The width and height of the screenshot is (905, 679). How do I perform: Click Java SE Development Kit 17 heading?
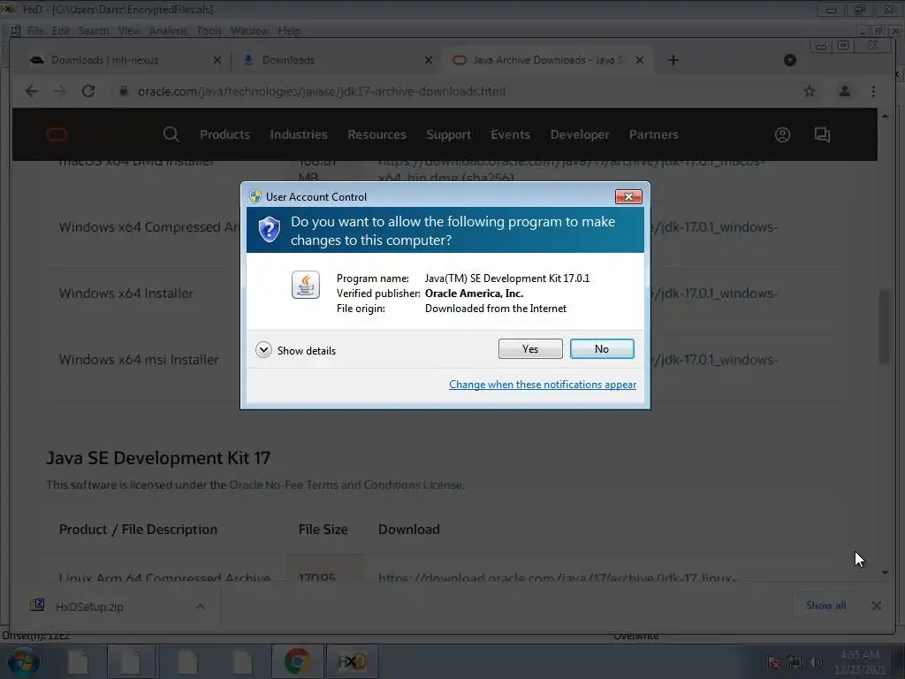pyautogui.click(x=158, y=458)
